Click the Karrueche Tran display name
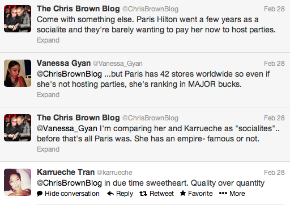This screenshot has height=205, width=290. [66, 172]
